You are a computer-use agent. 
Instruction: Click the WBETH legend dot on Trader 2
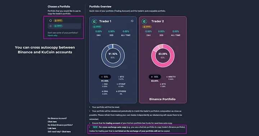click(167, 77)
